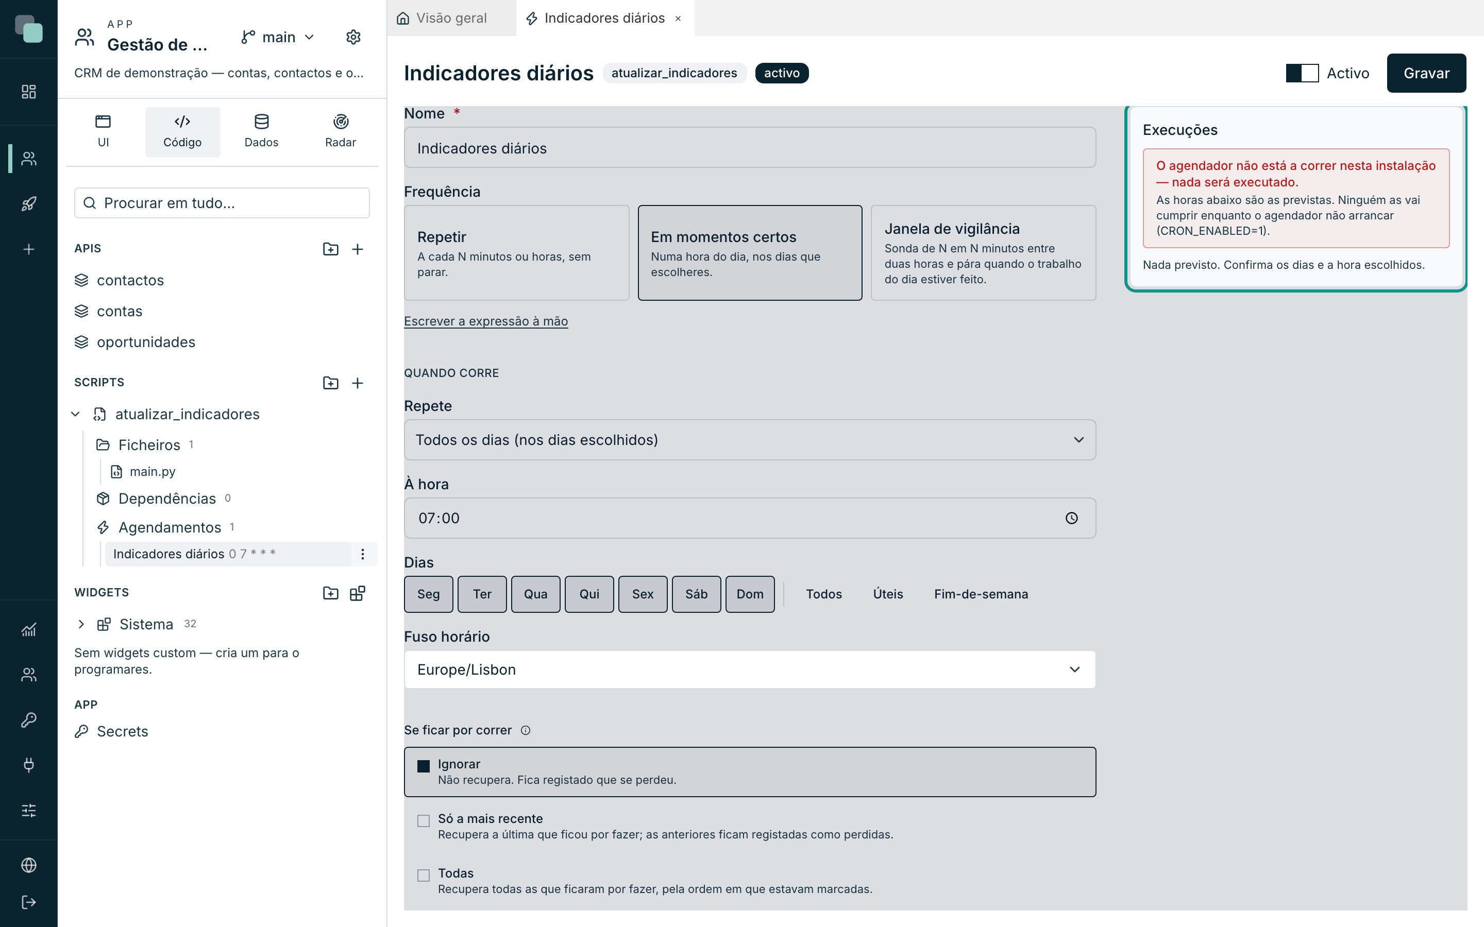1484x927 pixels.
Task: Open the analytics chart icon in the left rail
Action: point(29,629)
